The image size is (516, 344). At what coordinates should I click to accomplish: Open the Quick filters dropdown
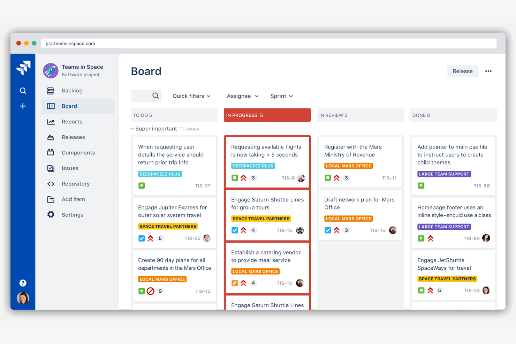tap(191, 96)
